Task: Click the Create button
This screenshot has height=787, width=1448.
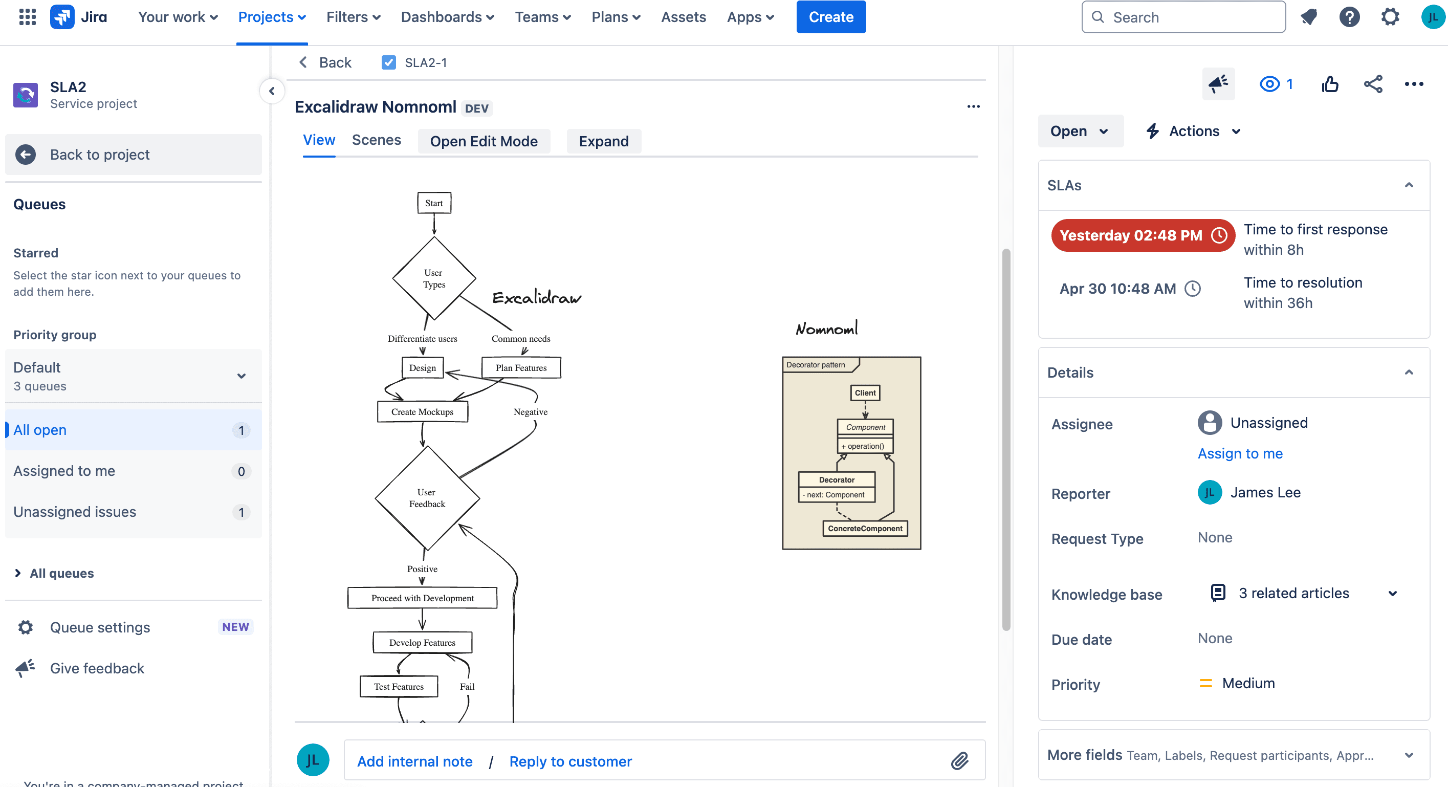Action: point(831,17)
